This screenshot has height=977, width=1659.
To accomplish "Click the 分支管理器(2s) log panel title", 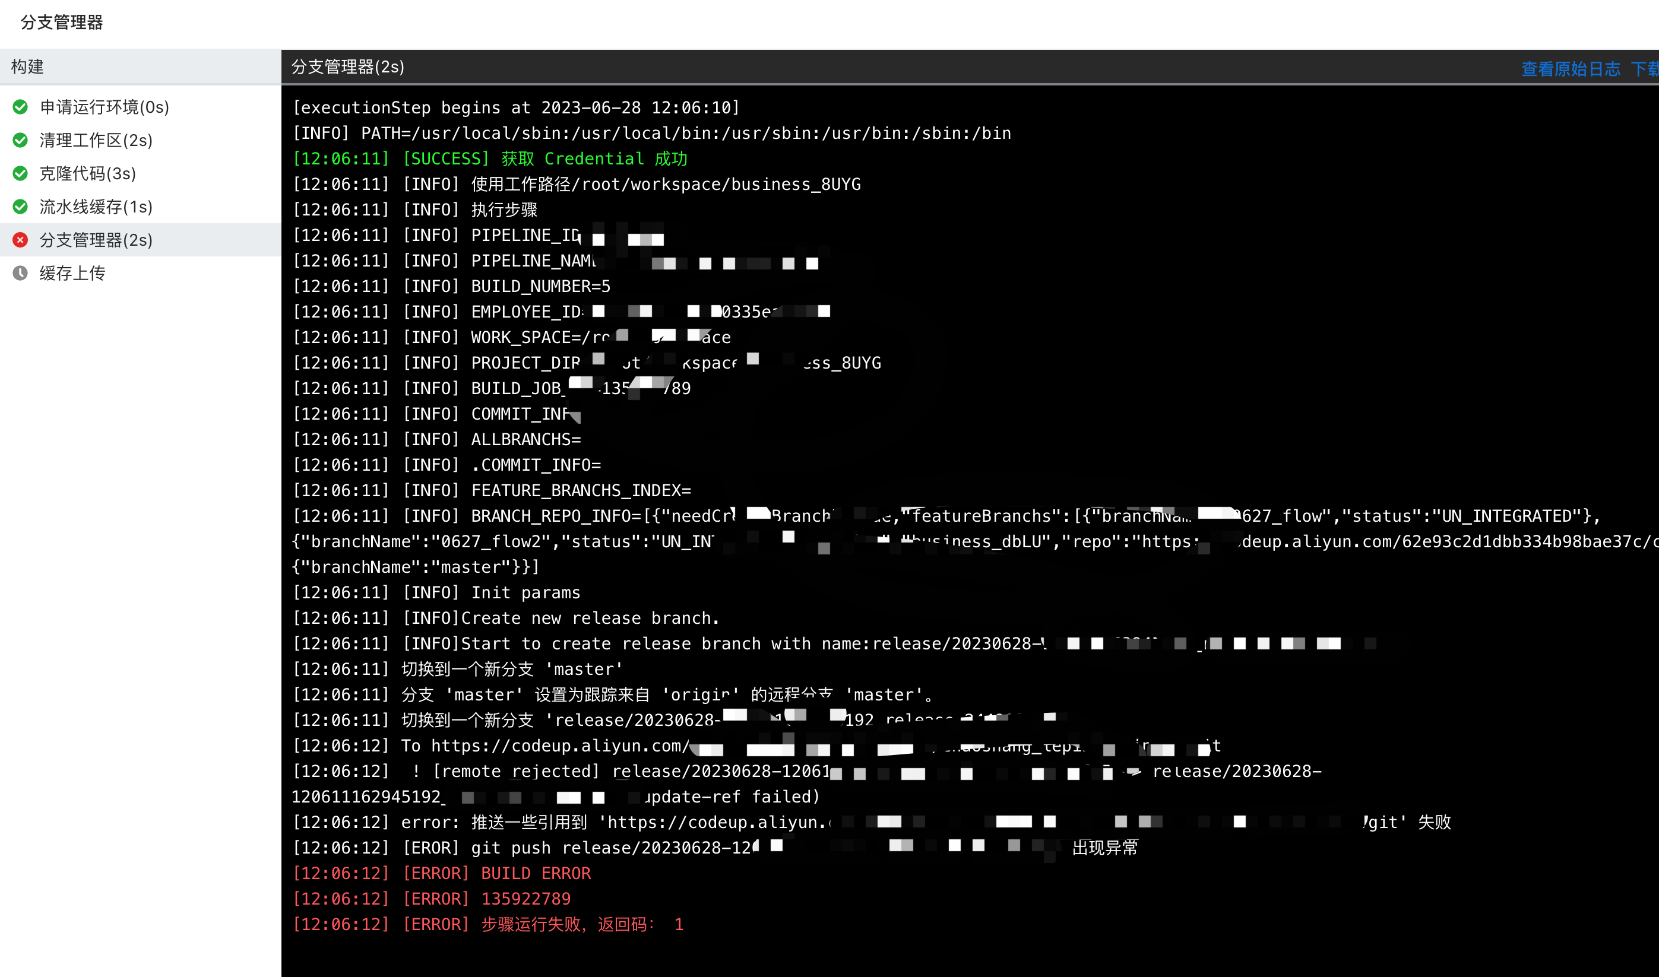I will (x=348, y=66).
